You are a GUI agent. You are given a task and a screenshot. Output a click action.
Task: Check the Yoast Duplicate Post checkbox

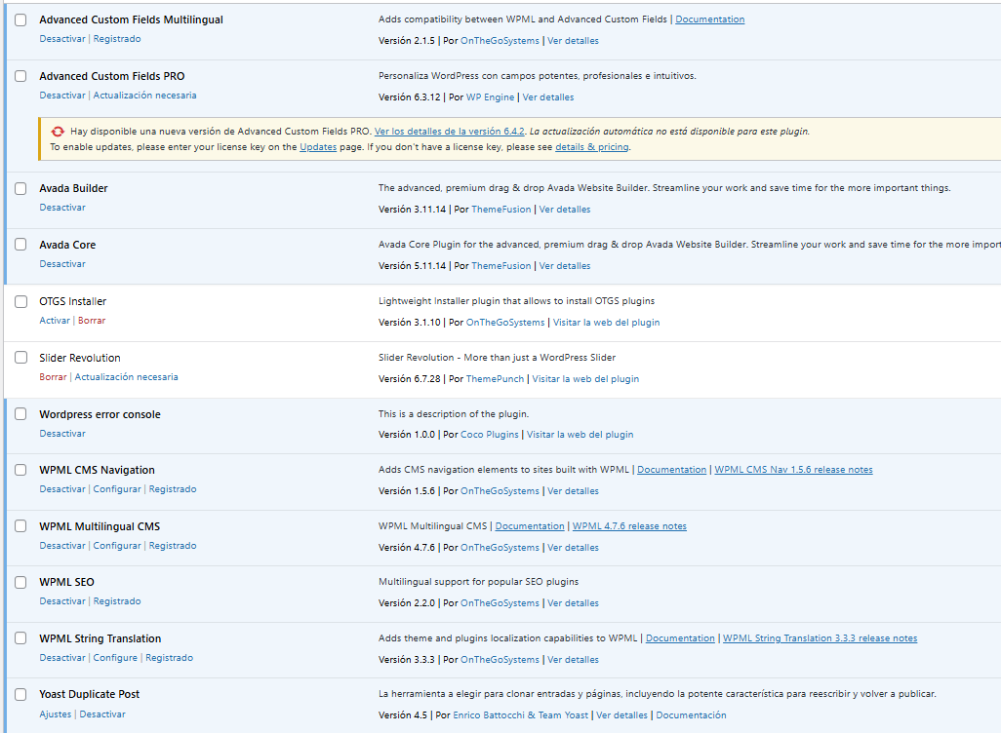[x=21, y=695]
